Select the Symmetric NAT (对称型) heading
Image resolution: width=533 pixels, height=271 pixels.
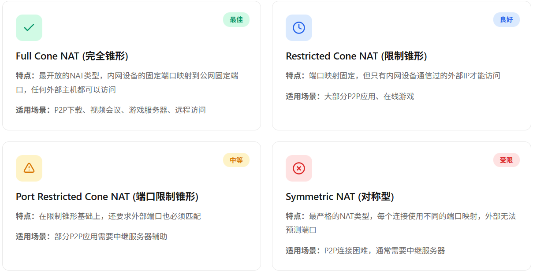click(339, 197)
